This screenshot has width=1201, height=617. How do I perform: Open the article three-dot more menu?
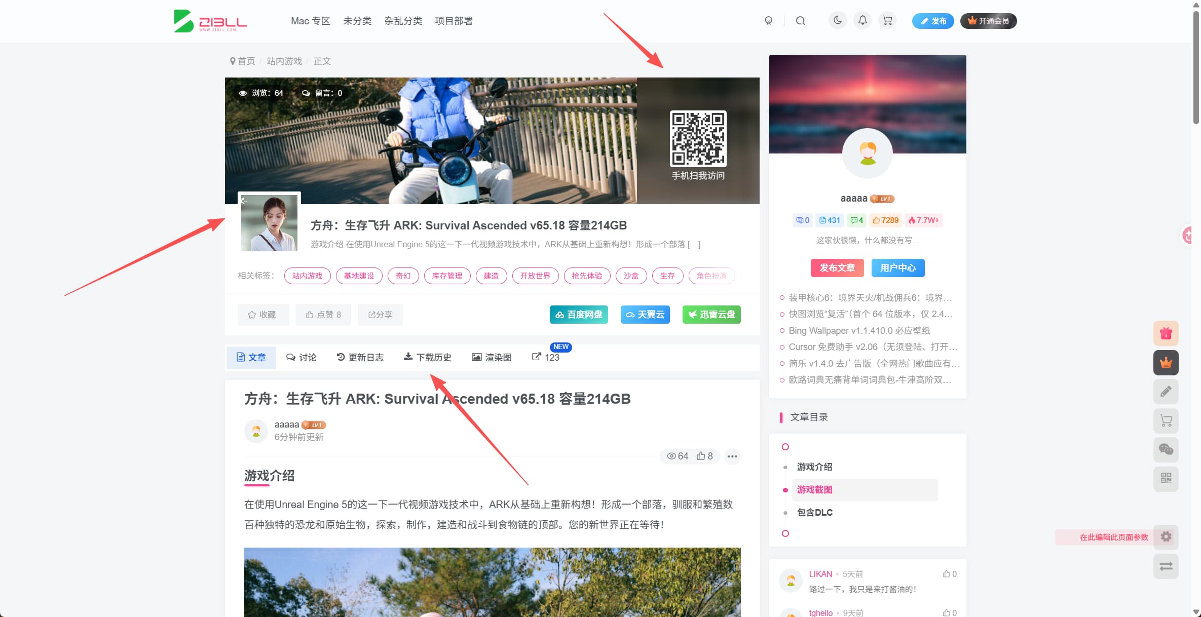(x=732, y=456)
